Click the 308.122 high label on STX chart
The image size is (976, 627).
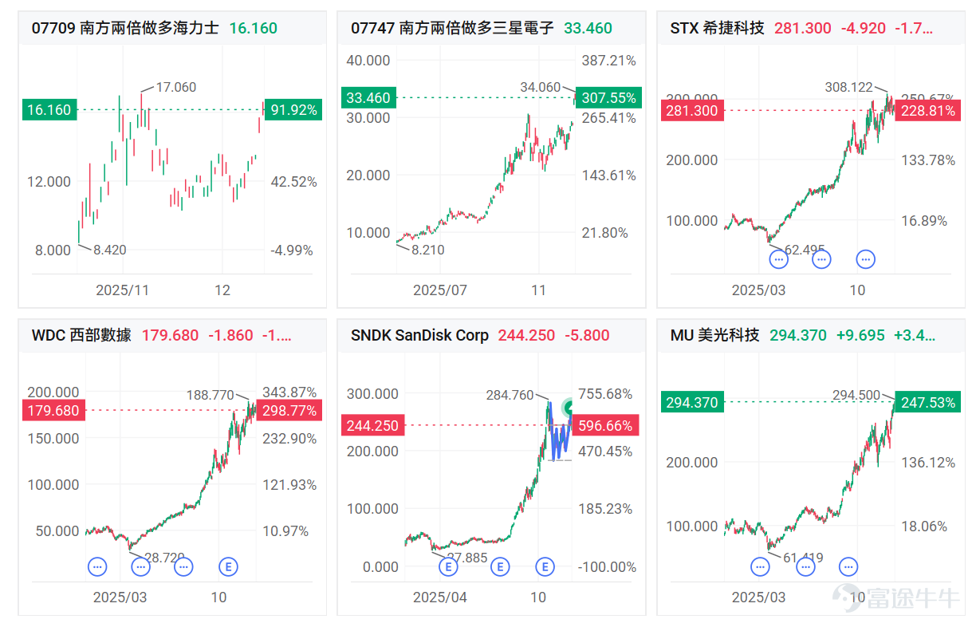point(848,86)
